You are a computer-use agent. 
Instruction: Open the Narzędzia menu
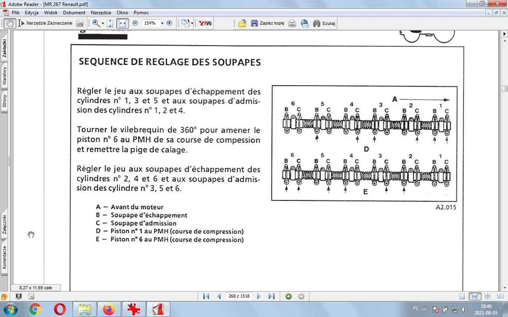(x=101, y=13)
